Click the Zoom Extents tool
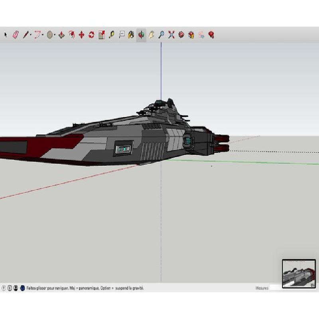Screen dimensions: 319x319 (x=171, y=35)
